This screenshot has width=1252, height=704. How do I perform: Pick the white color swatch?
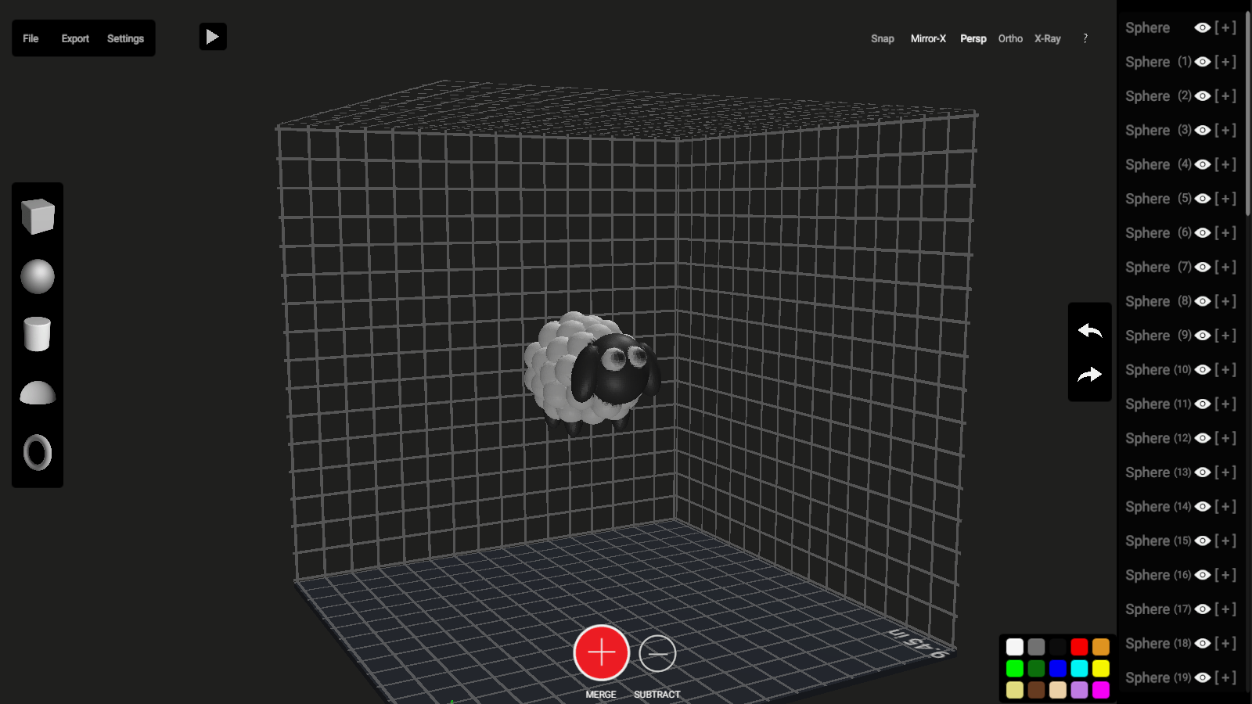pyautogui.click(x=1015, y=647)
